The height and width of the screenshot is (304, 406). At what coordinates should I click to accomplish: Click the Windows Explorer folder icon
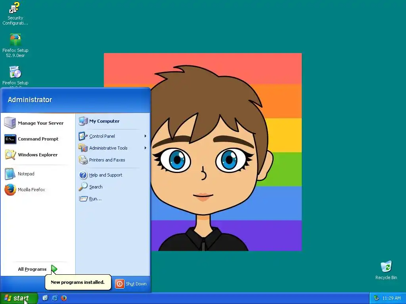coord(10,155)
